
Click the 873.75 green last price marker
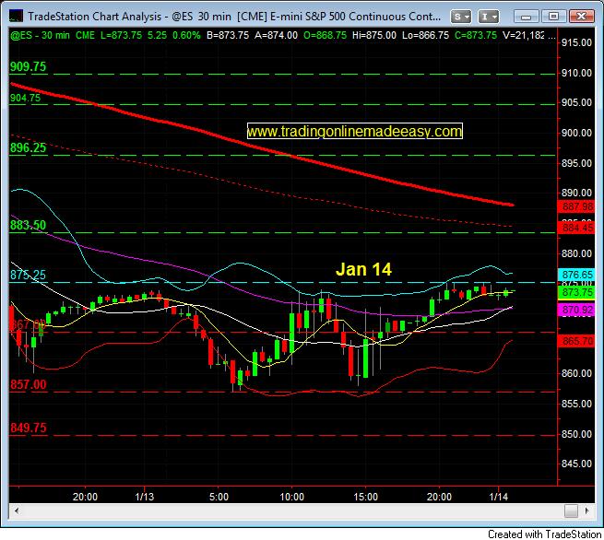click(576, 292)
